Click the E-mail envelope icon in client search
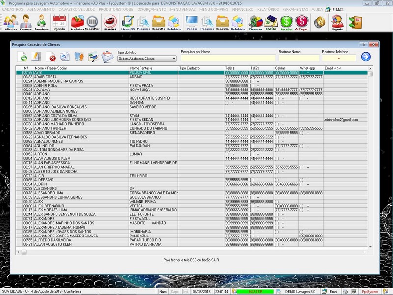This screenshot has width=393, height=295. pyautogui.click(x=108, y=57)
